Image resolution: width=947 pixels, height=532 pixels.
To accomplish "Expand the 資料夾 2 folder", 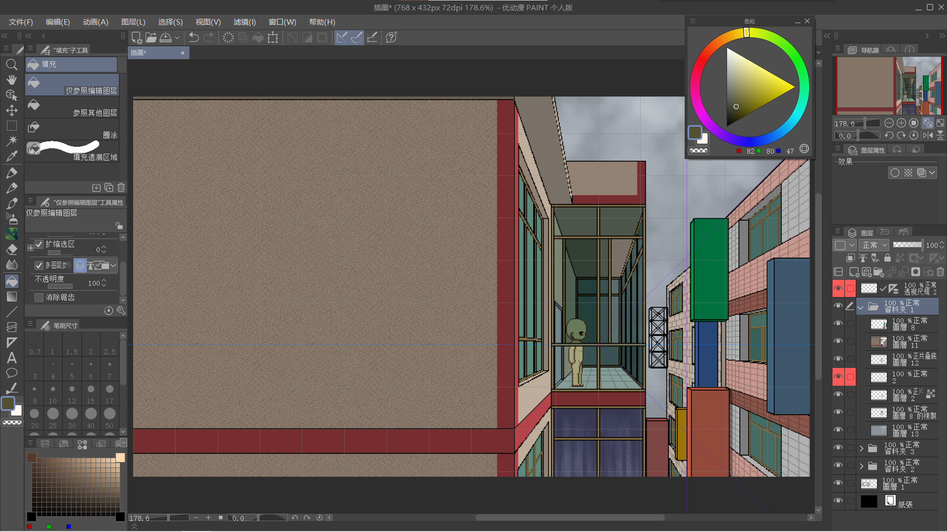I will coord(862,466).
